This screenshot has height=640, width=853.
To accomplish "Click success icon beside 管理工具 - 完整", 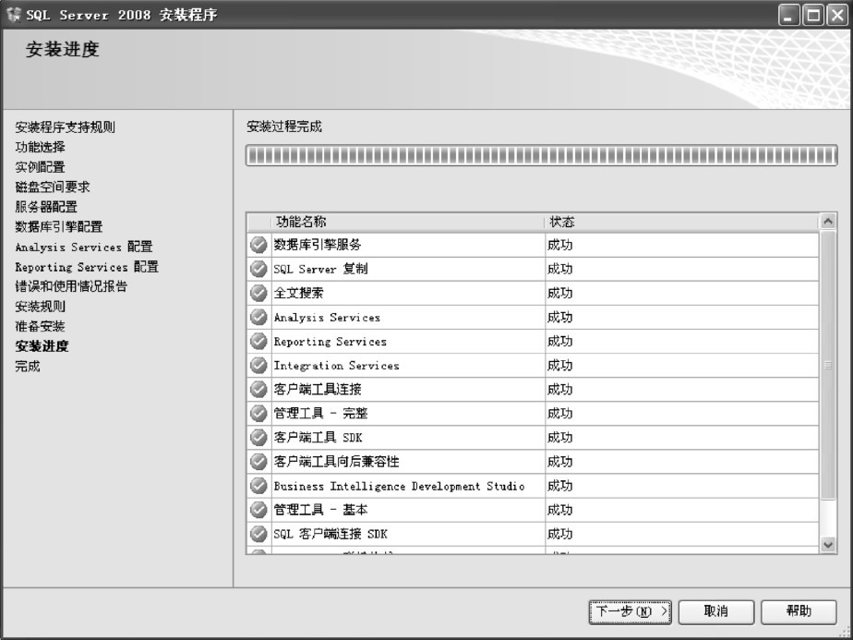I will point(258,413).
